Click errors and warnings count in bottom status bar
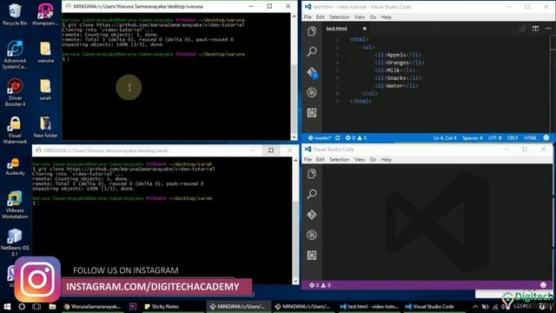The width and height of the screenshot is (556, 313). click(321, 285)
